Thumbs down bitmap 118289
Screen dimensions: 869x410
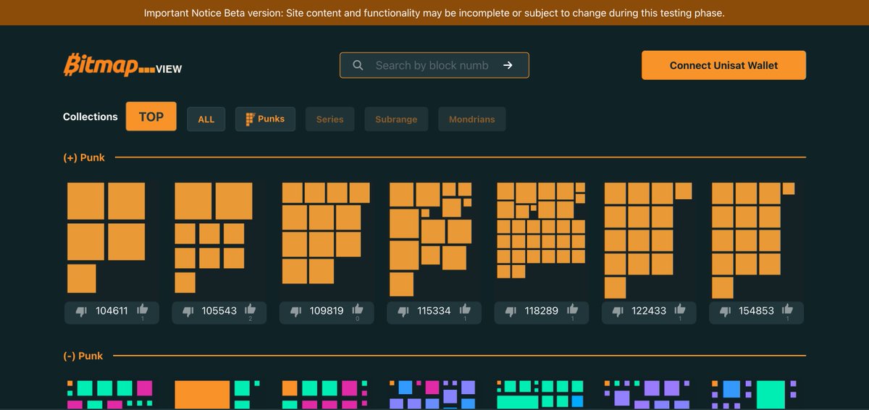tap(511, 311)
